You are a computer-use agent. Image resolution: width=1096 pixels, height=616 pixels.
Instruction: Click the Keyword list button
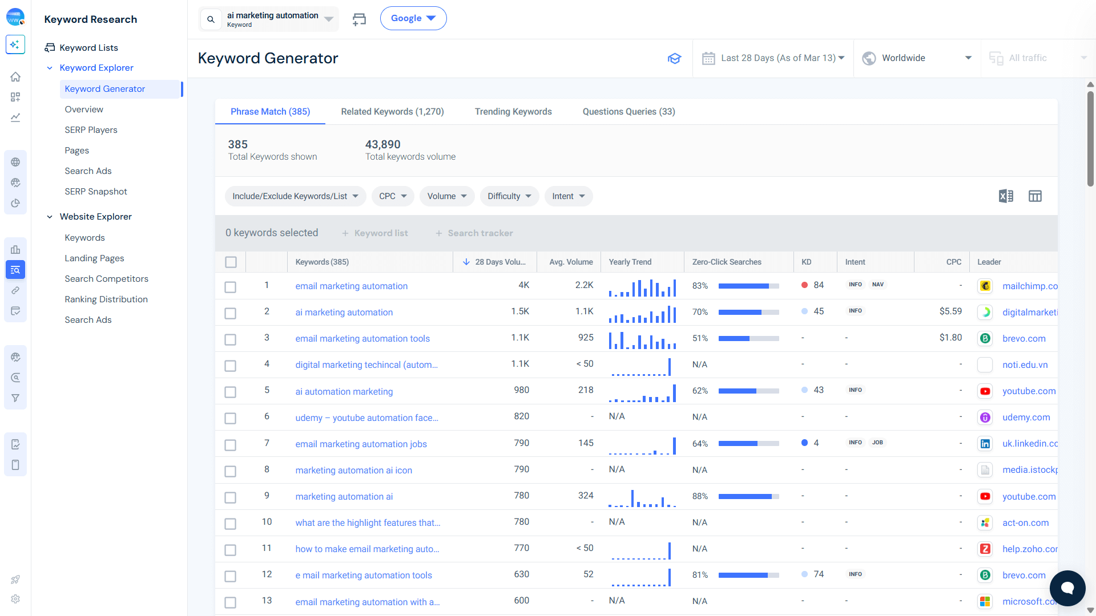(x=374, y=233)
